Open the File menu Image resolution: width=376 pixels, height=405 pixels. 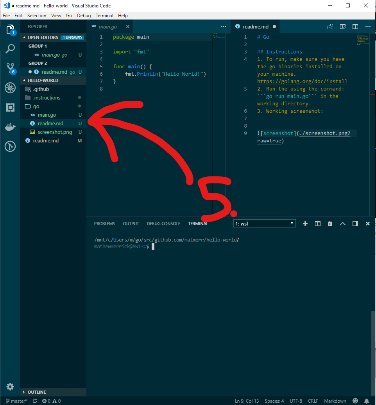[x=6, y=16]
